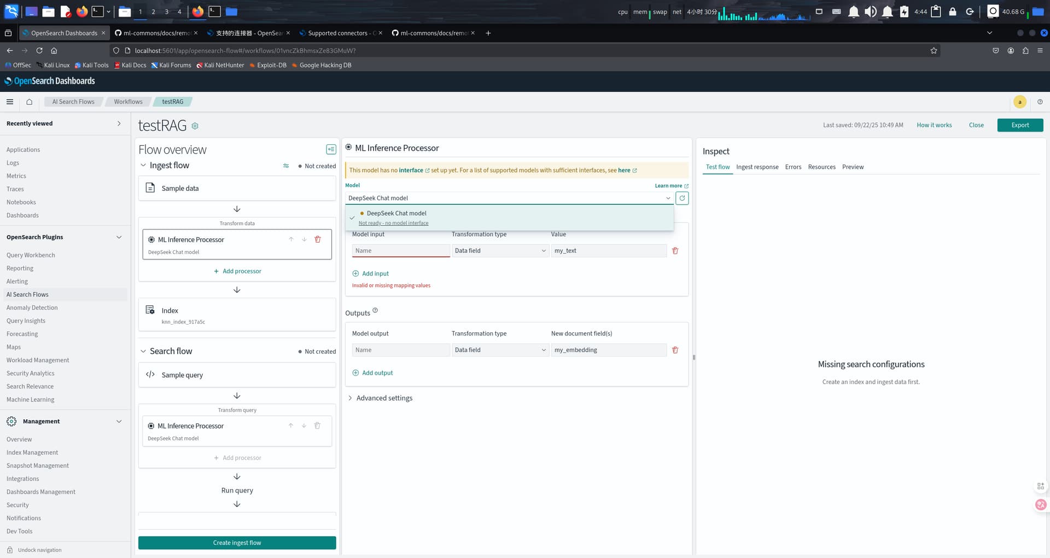Switch to the Resources tab
Viewport: 1050px width, 558px height.
(821, 167)
